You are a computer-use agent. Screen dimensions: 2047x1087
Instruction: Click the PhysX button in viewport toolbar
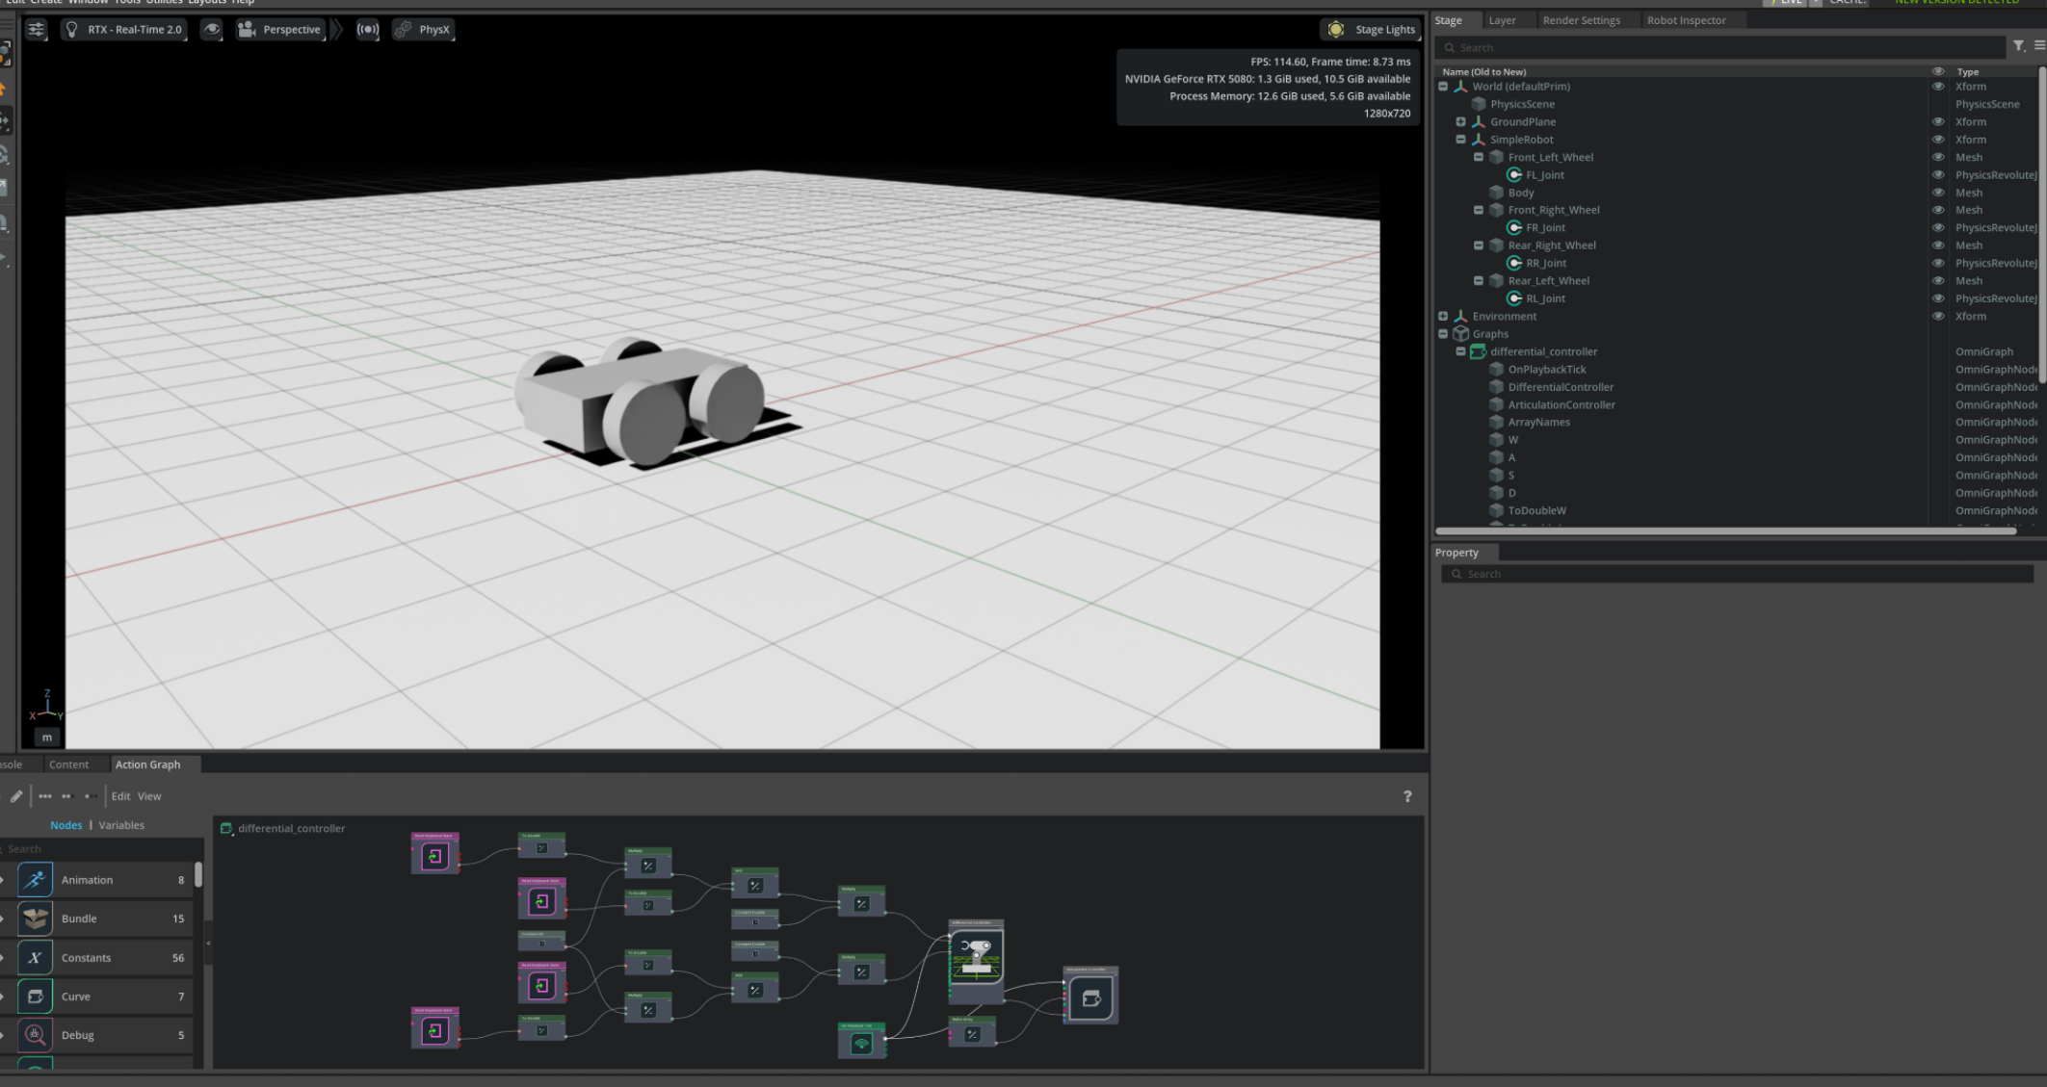tap(423, 29)
